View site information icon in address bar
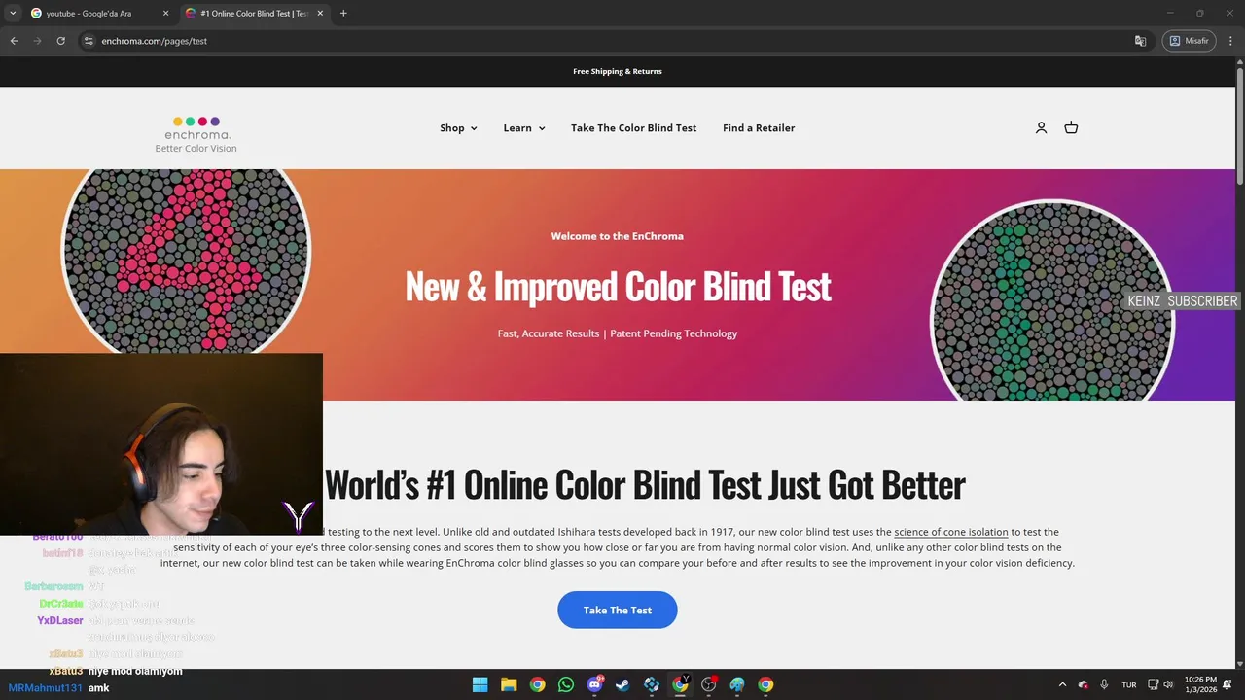 click(x=88, y=41)
